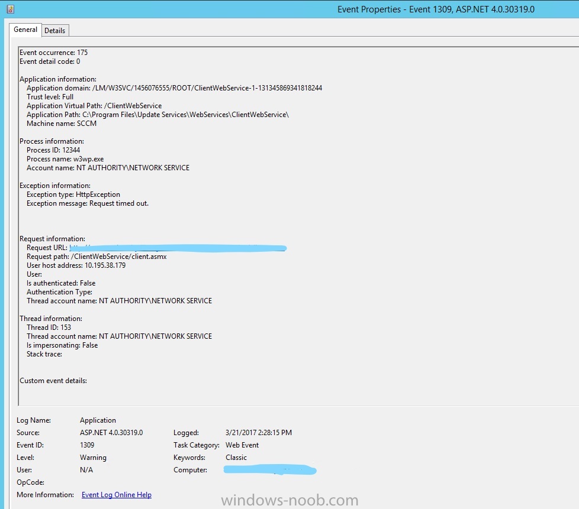Click the Event ID value 1309
This screenshot has height=509, width=579.
[87, 445]
